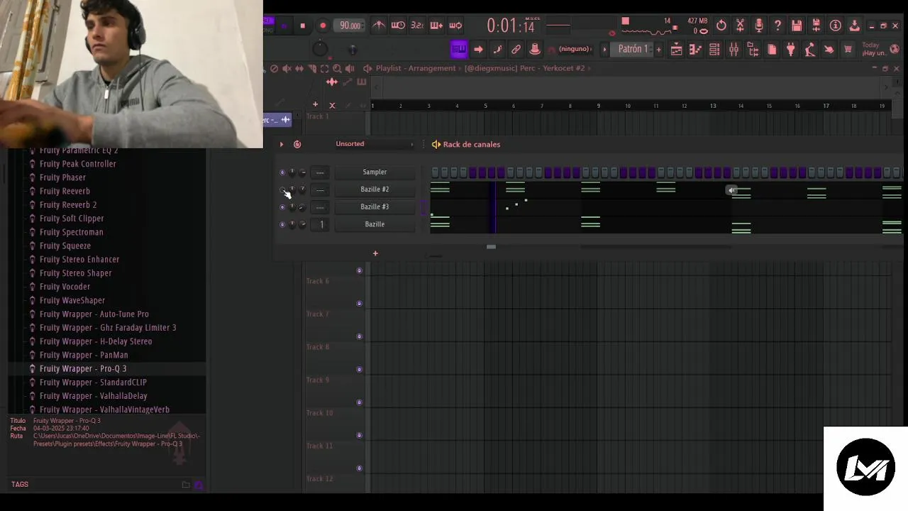Viewport: 908px width, 511px height.
Task: Click the link icon in tool row
Action: 516,49
